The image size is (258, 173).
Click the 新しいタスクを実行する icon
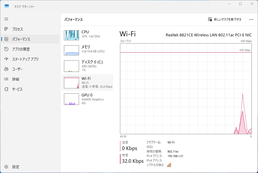coord(210,19)
